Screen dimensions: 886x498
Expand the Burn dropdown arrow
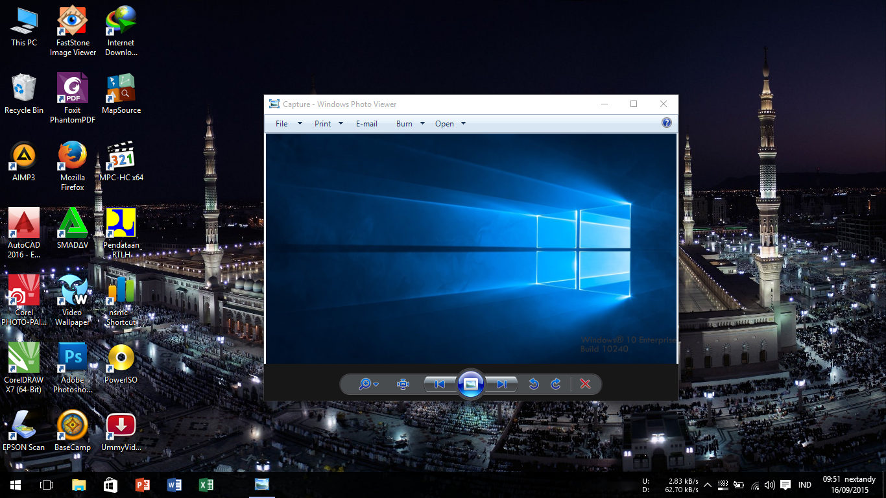422,123
